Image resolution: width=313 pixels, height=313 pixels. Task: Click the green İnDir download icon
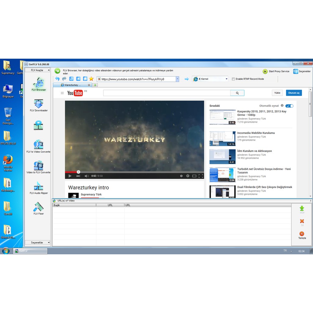[x=302, y=210]
